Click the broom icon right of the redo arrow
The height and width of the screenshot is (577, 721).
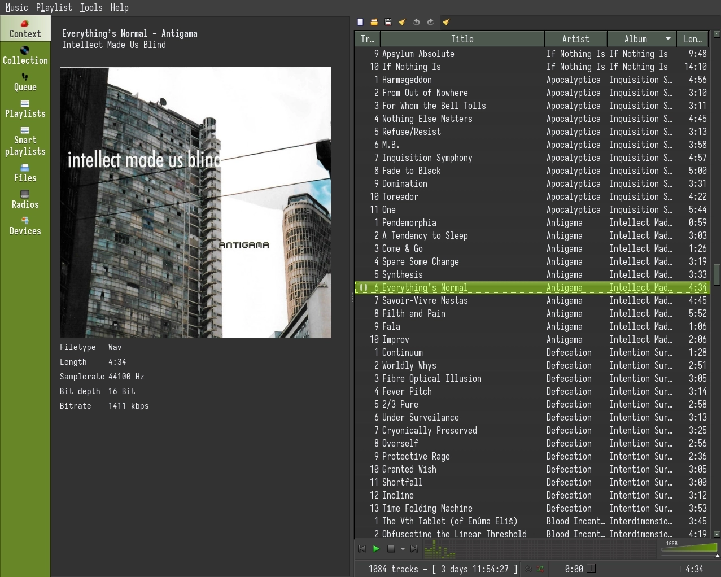446,22
